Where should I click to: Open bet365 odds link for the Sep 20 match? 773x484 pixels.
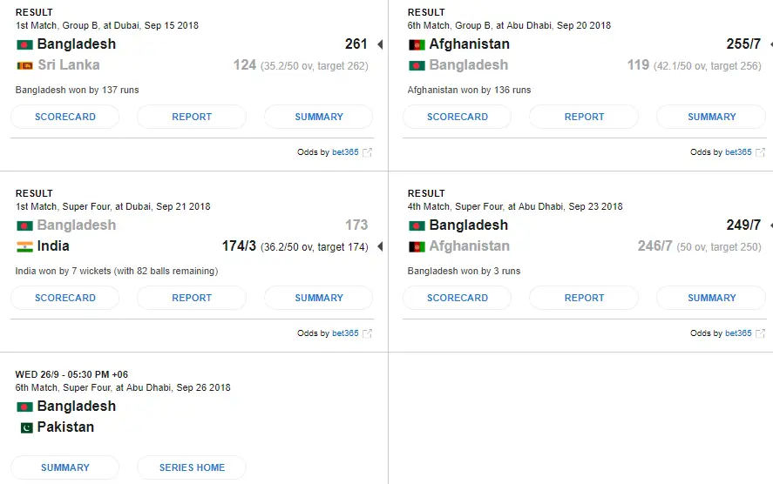(x=737, y=152)
